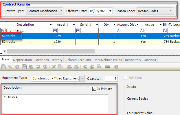Click the Quantity input field
The height and width of the screenshot is (115, 180).
(x=111, y=78)
